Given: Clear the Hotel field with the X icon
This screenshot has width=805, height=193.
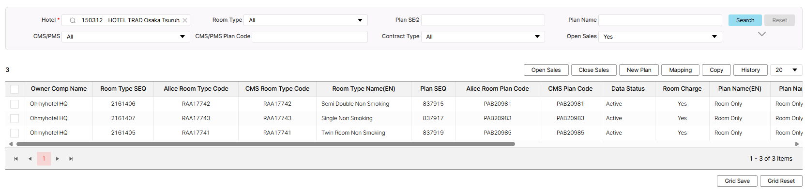Looking at the screenshot, I should (x=185, y=20).
